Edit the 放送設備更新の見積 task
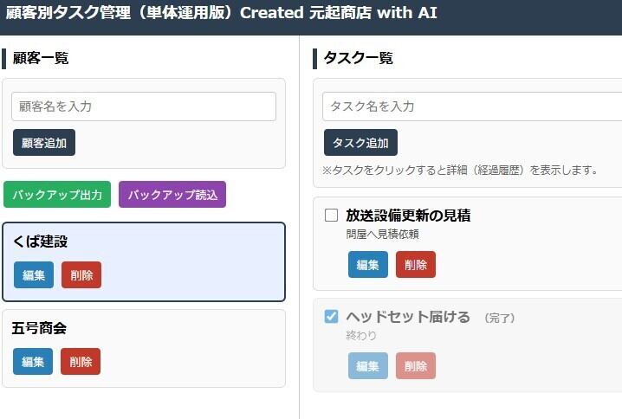 tap(368, 264)
